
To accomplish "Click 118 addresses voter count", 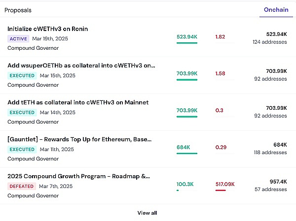I will coord(269,153).
